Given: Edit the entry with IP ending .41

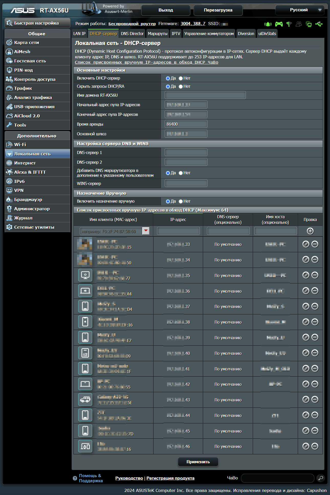Looking at the screenshot, I should tap(306, 368).
